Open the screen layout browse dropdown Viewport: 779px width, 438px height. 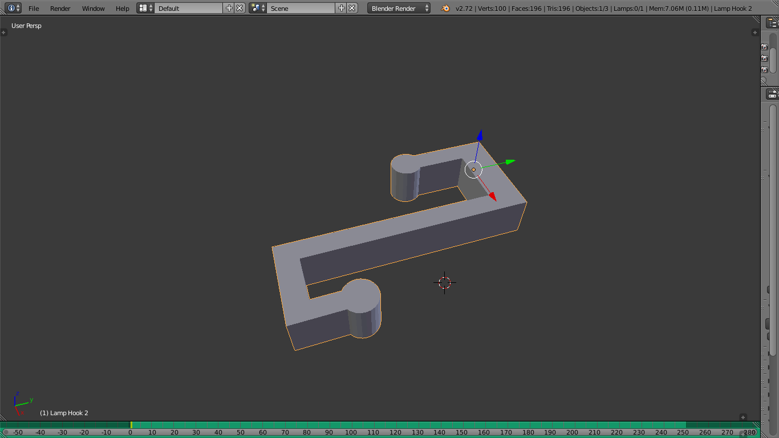pyautogui.click(x=145, y=8)
